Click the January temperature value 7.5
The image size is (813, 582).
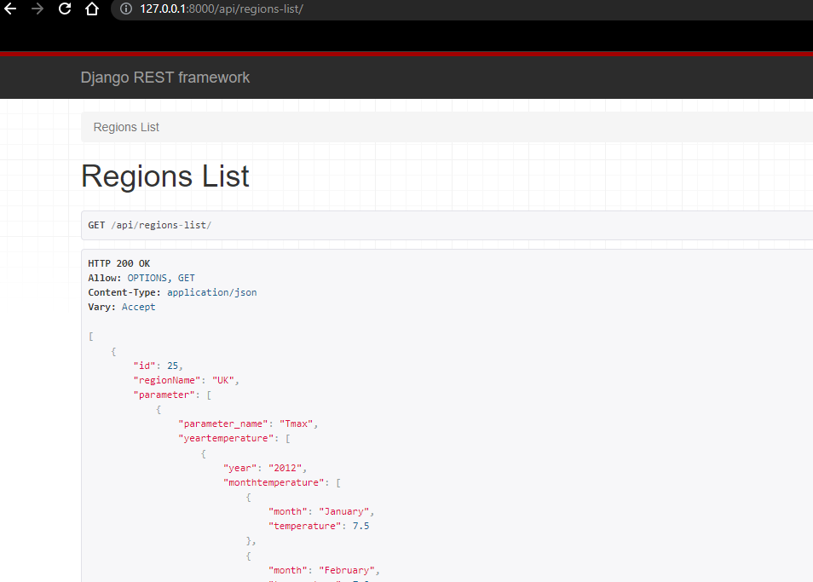(x=360, y=525)
